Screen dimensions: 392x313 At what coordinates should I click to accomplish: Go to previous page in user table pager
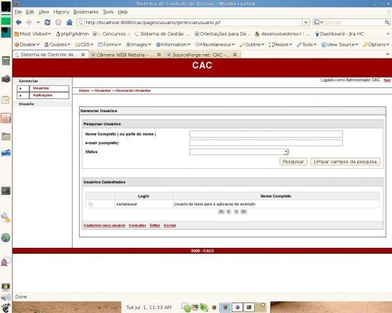click(x=229, y=211)
